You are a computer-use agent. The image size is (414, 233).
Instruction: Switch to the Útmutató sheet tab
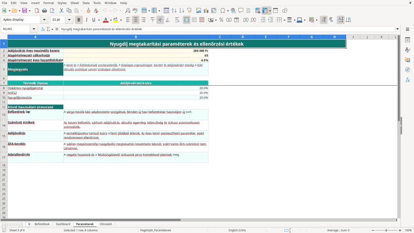pyautogui.click(x=106, y=224)
